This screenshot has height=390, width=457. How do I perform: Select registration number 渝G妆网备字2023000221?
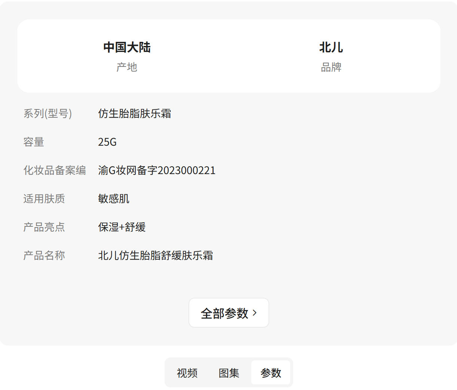tap(157, 170)
